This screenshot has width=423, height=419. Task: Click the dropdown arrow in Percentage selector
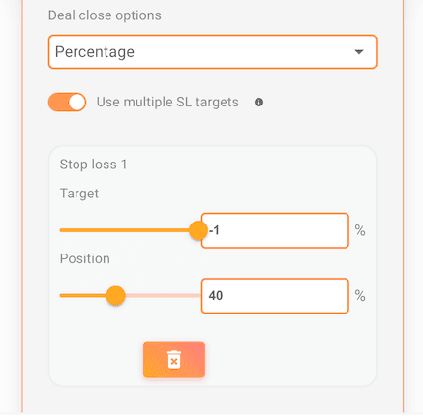coord(359,52)
